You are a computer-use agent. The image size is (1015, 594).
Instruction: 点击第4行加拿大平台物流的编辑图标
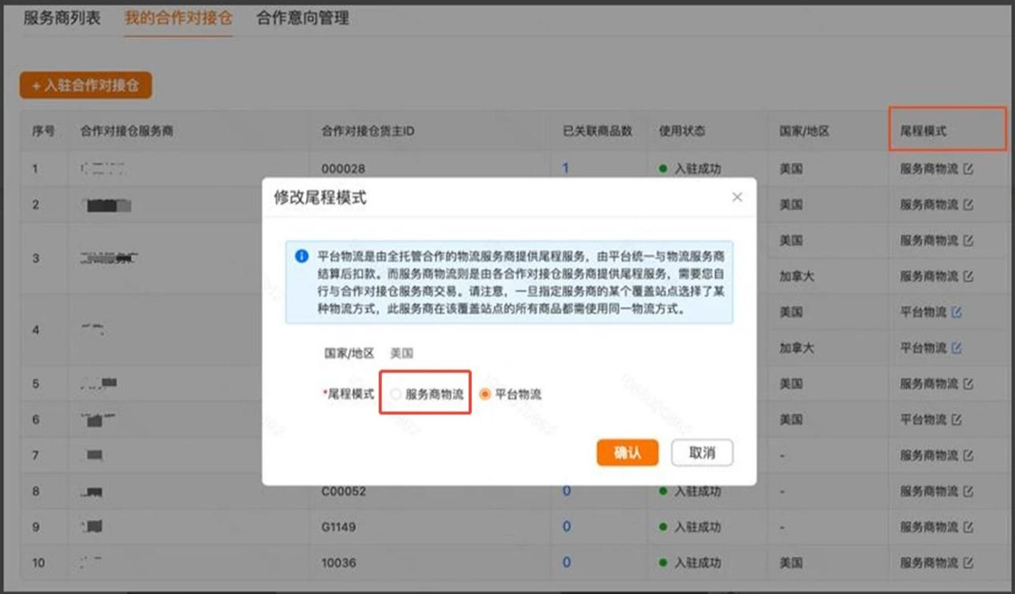[957, 348]
